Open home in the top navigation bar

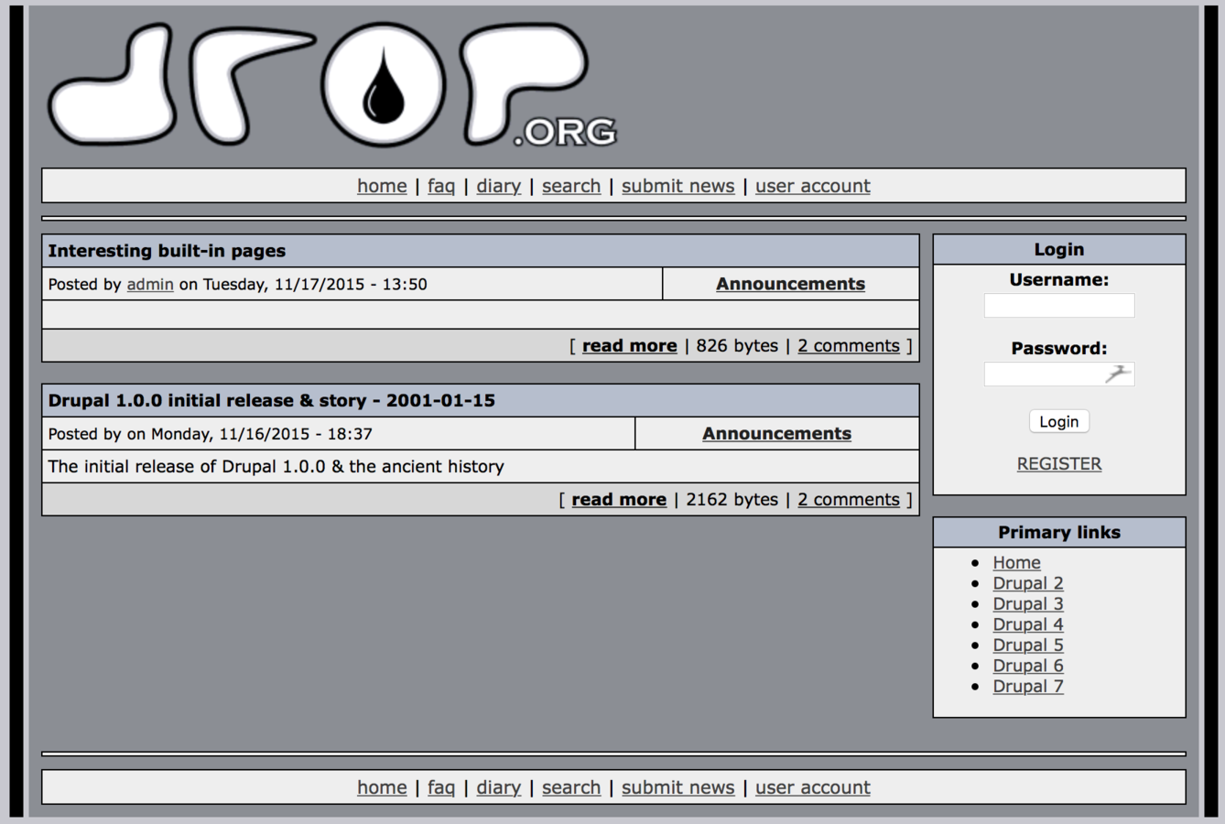(x=382, y=186)
